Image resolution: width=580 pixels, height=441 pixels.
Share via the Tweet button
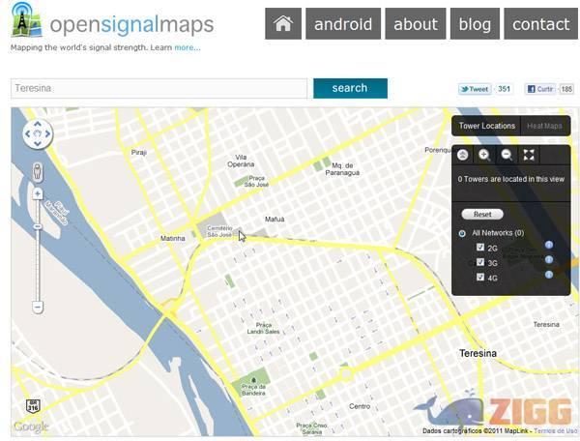pos(475,89)
